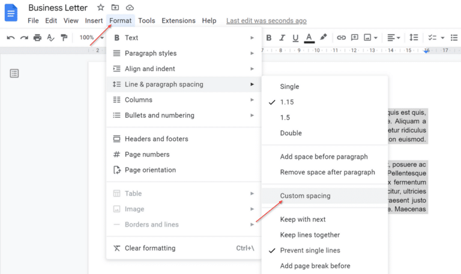Click the print icon
The width and height of the screenshot is (461, 274).
(37, 37)
